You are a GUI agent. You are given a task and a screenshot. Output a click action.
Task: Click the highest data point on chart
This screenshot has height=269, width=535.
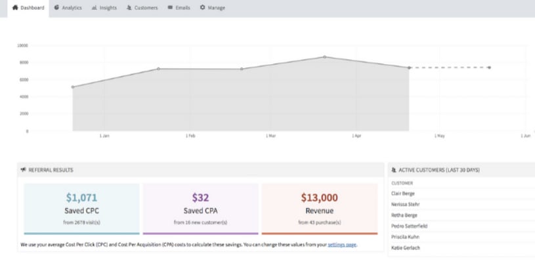click(324, 57)
